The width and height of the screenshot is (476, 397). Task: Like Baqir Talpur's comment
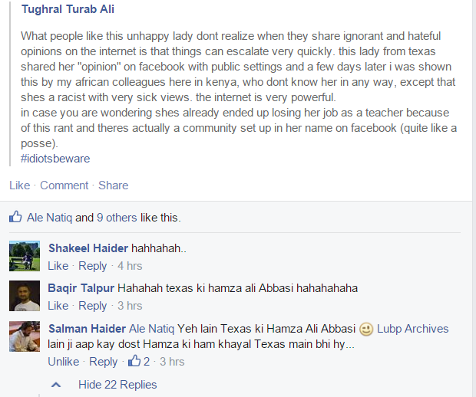pyautogui.click(x=58, y=306)
